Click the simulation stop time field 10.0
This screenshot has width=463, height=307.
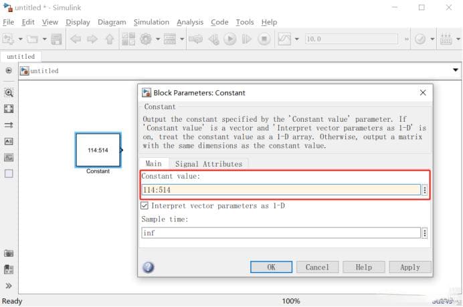[351, 39]
